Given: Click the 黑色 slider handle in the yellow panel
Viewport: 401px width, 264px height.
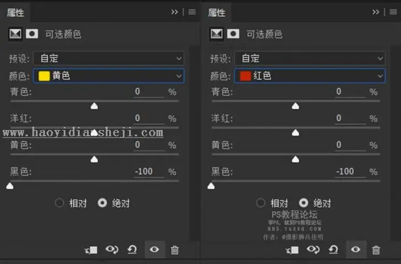Looking at the screenshot, I should pyautogui.click(x=10, y=186).
